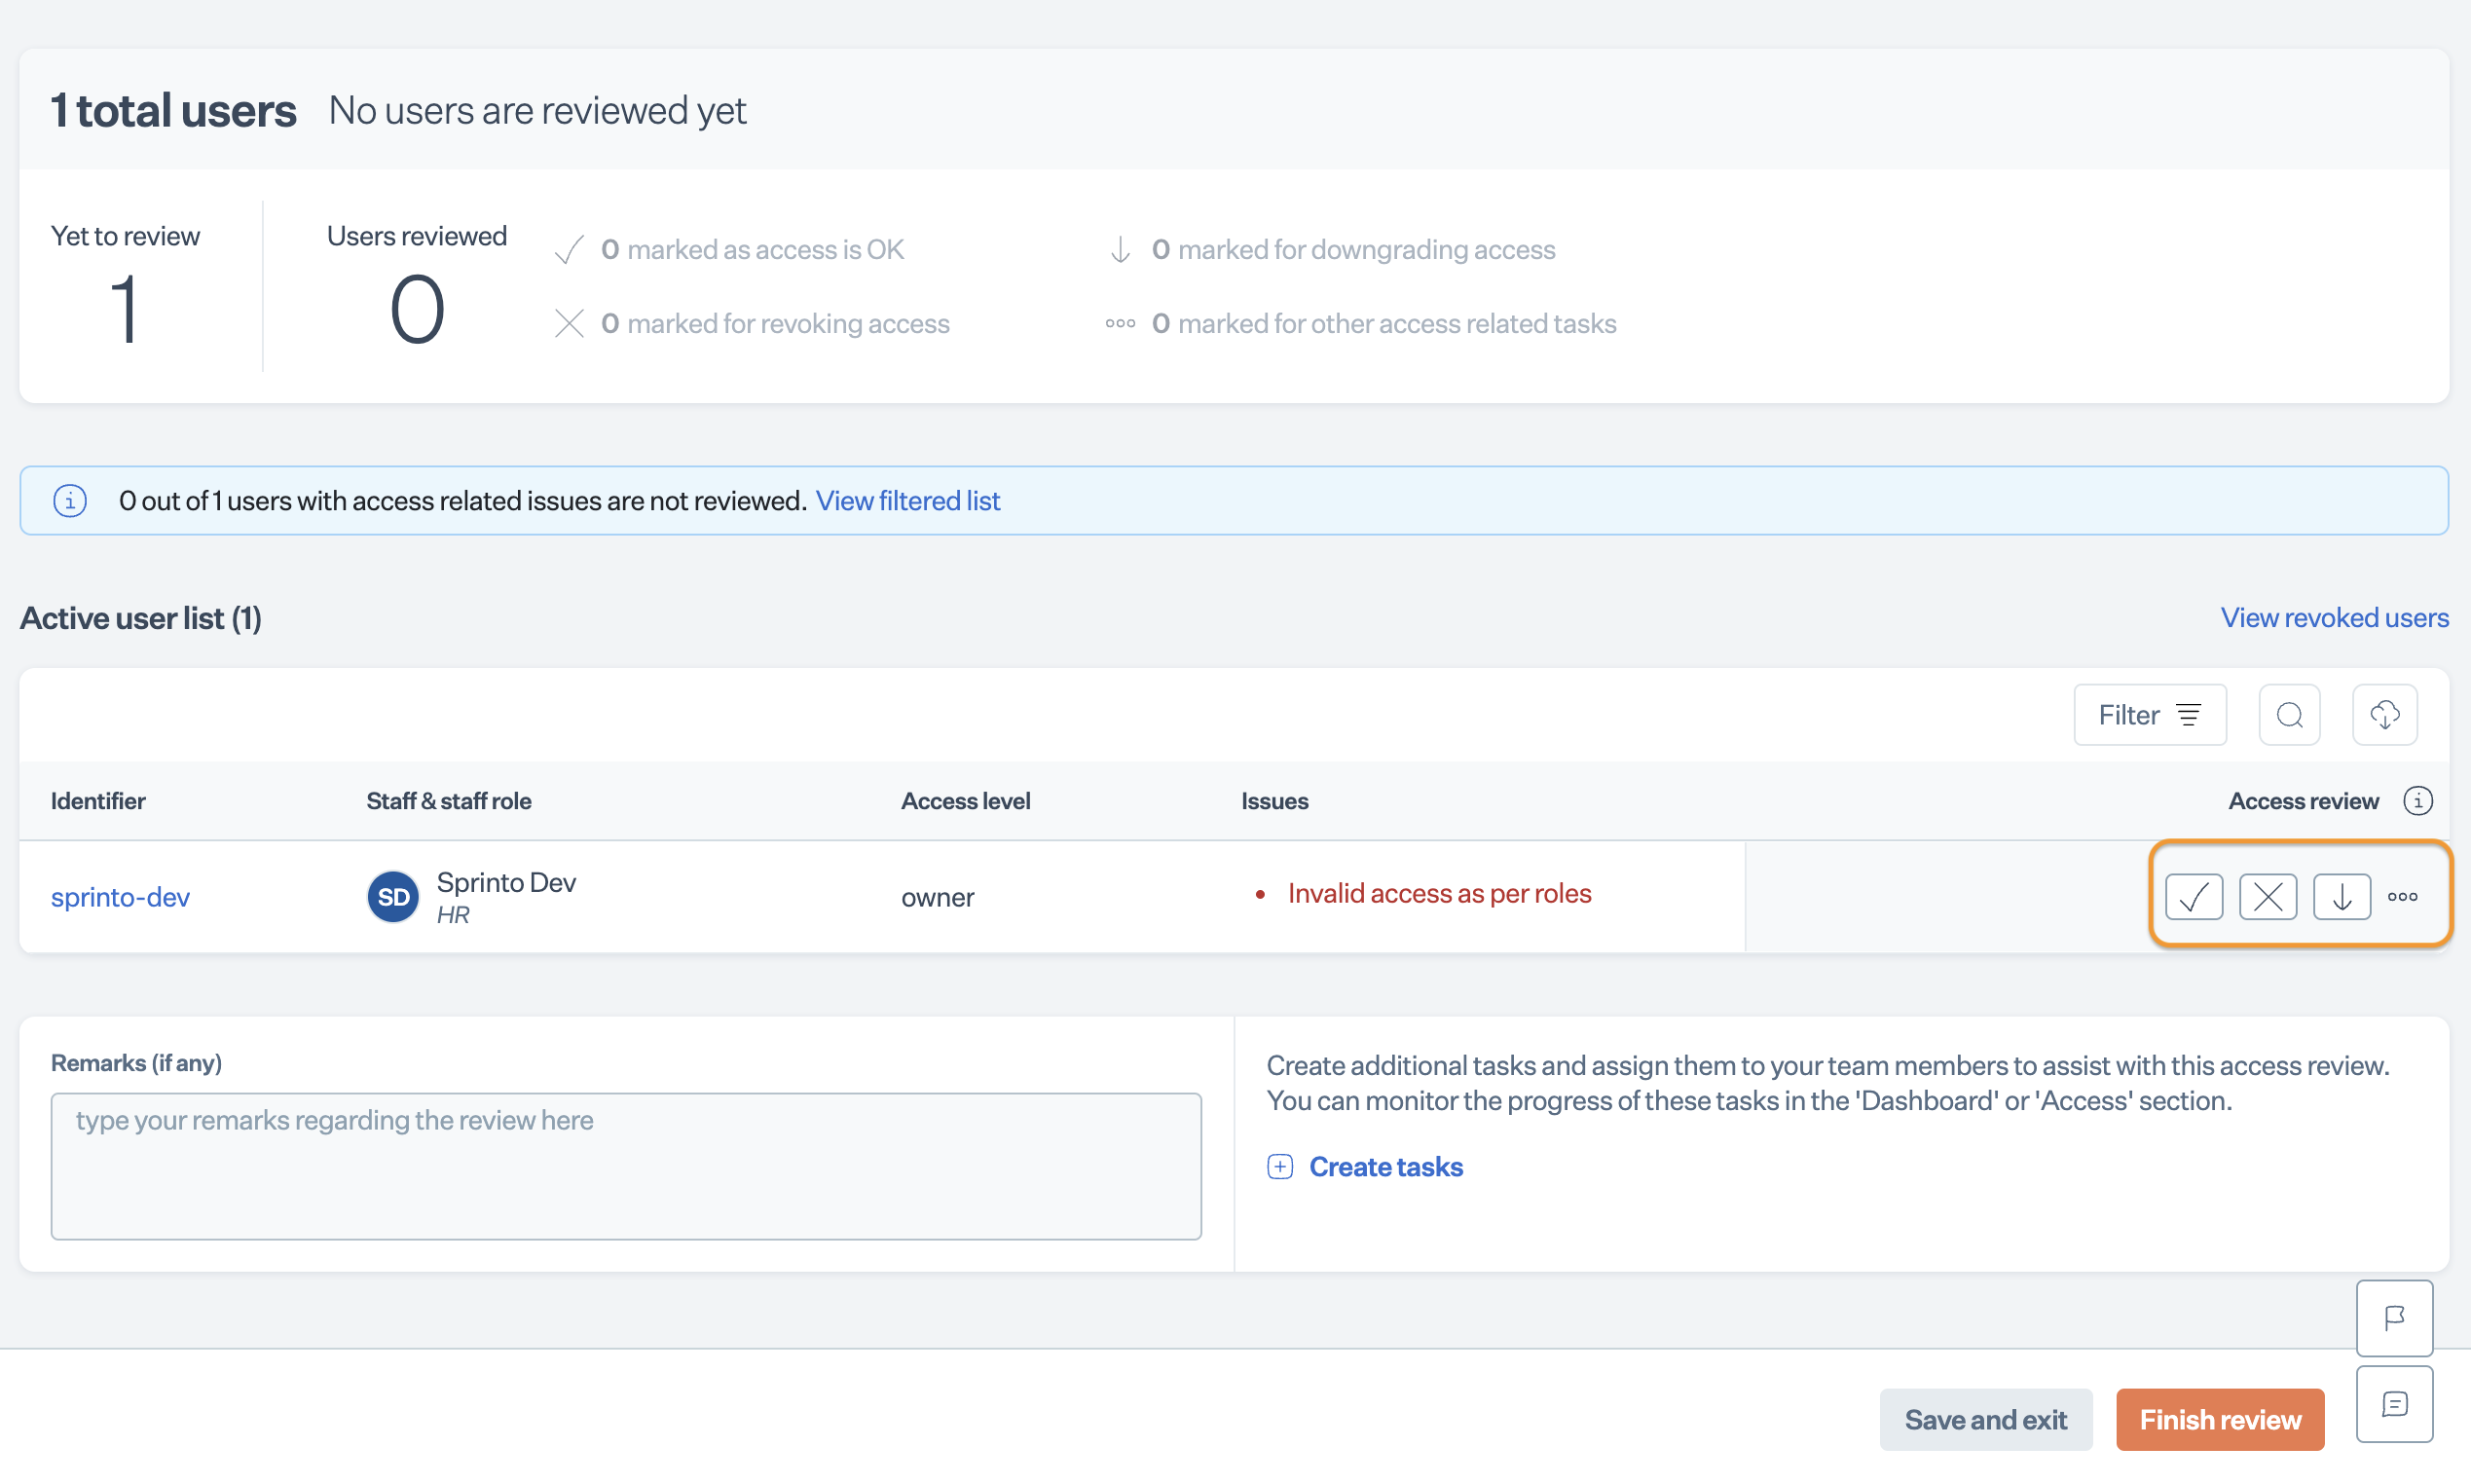
Task: Click the Create tasks link
Action: coord(1385,1167)
